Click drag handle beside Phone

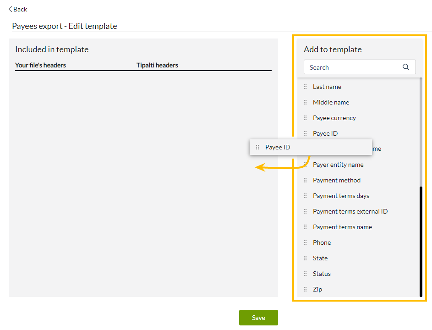click(305, 242)
